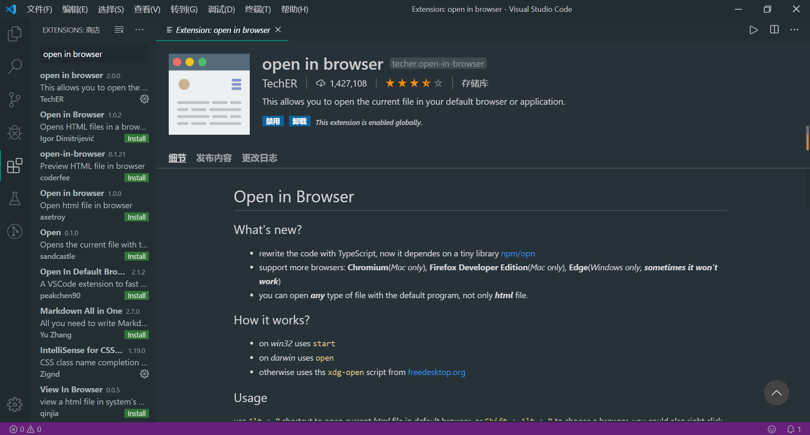
Task: Switch to the 更改日志 tab
Action: coord(259,158)
